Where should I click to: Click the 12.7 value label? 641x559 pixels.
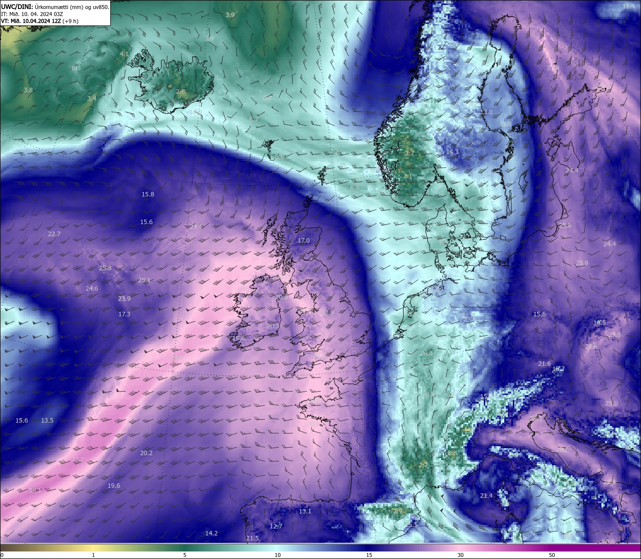[x=276, y=526]
